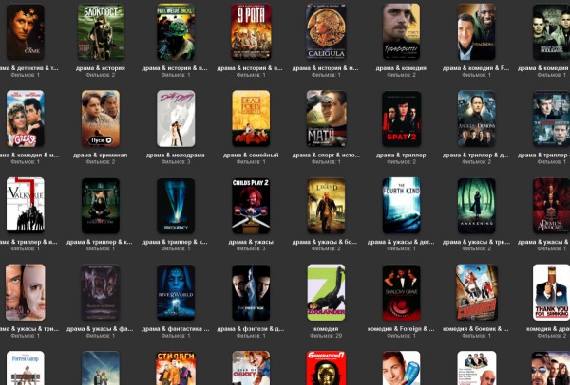This screenshot has width=570, height=385.
Task: Open The Game movie poster
Action: click(26, 31)
